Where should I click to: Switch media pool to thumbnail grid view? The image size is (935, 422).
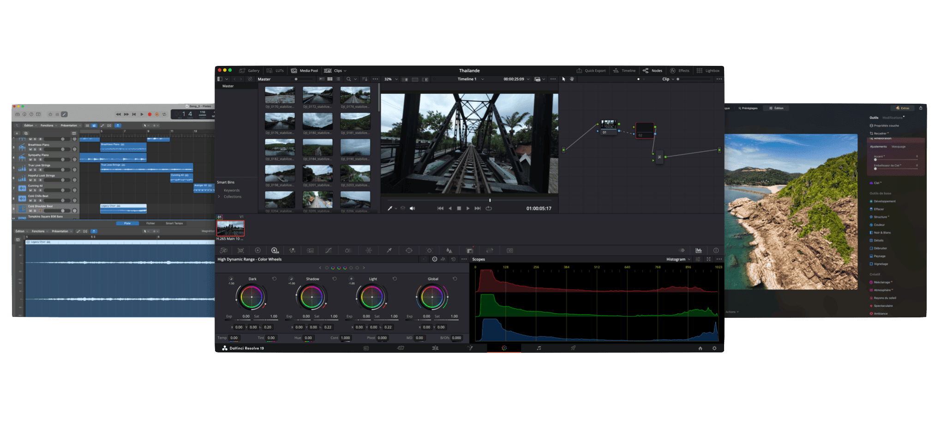[330, 79]
